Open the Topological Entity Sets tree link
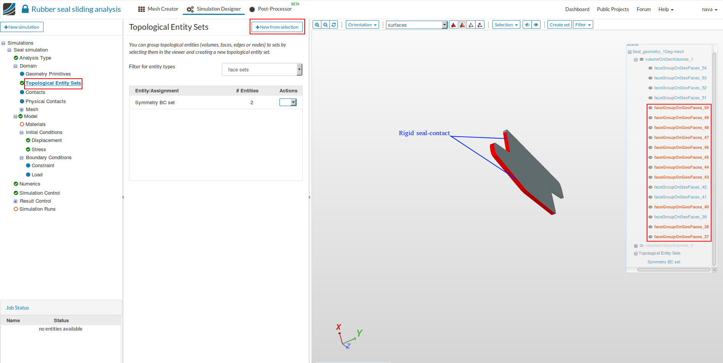Viewport: 723px width, 363px height. pyautogui.click(x=53, y=83)
